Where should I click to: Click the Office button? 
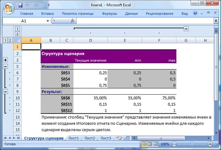click(x=8, y=8)
